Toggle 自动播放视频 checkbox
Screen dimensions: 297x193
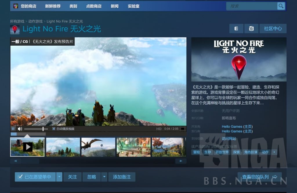coord(54,129)
